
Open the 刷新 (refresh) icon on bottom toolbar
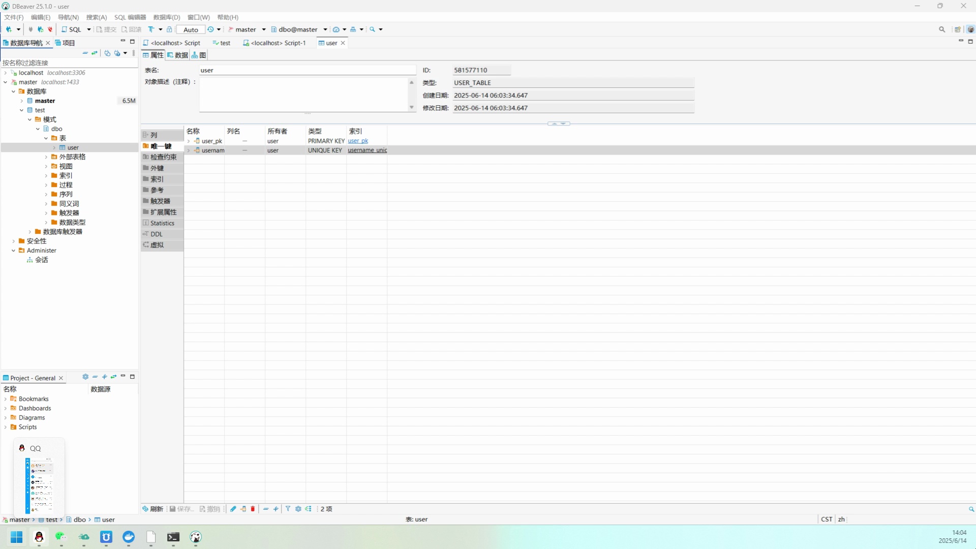coord(146,509)
